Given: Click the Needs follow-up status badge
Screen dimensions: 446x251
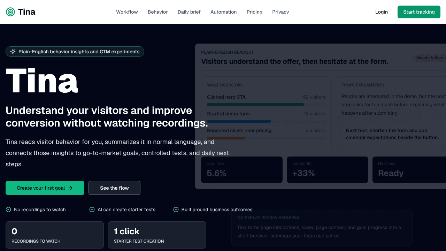Looking at the screenshot, I should point(430,58).
